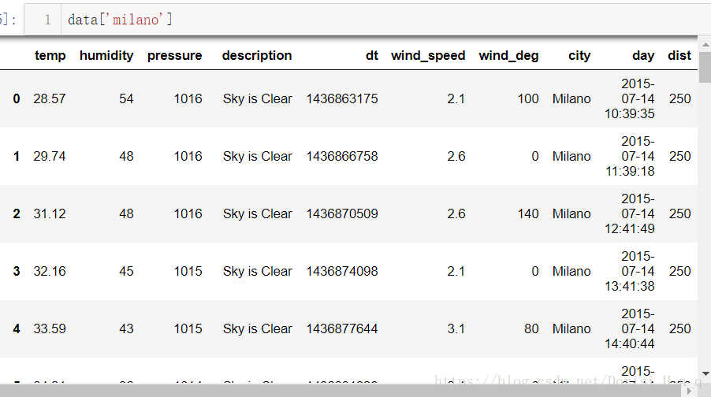Select the humidity column header
This screenshot has height=397, width=711.
pos(106,55)
